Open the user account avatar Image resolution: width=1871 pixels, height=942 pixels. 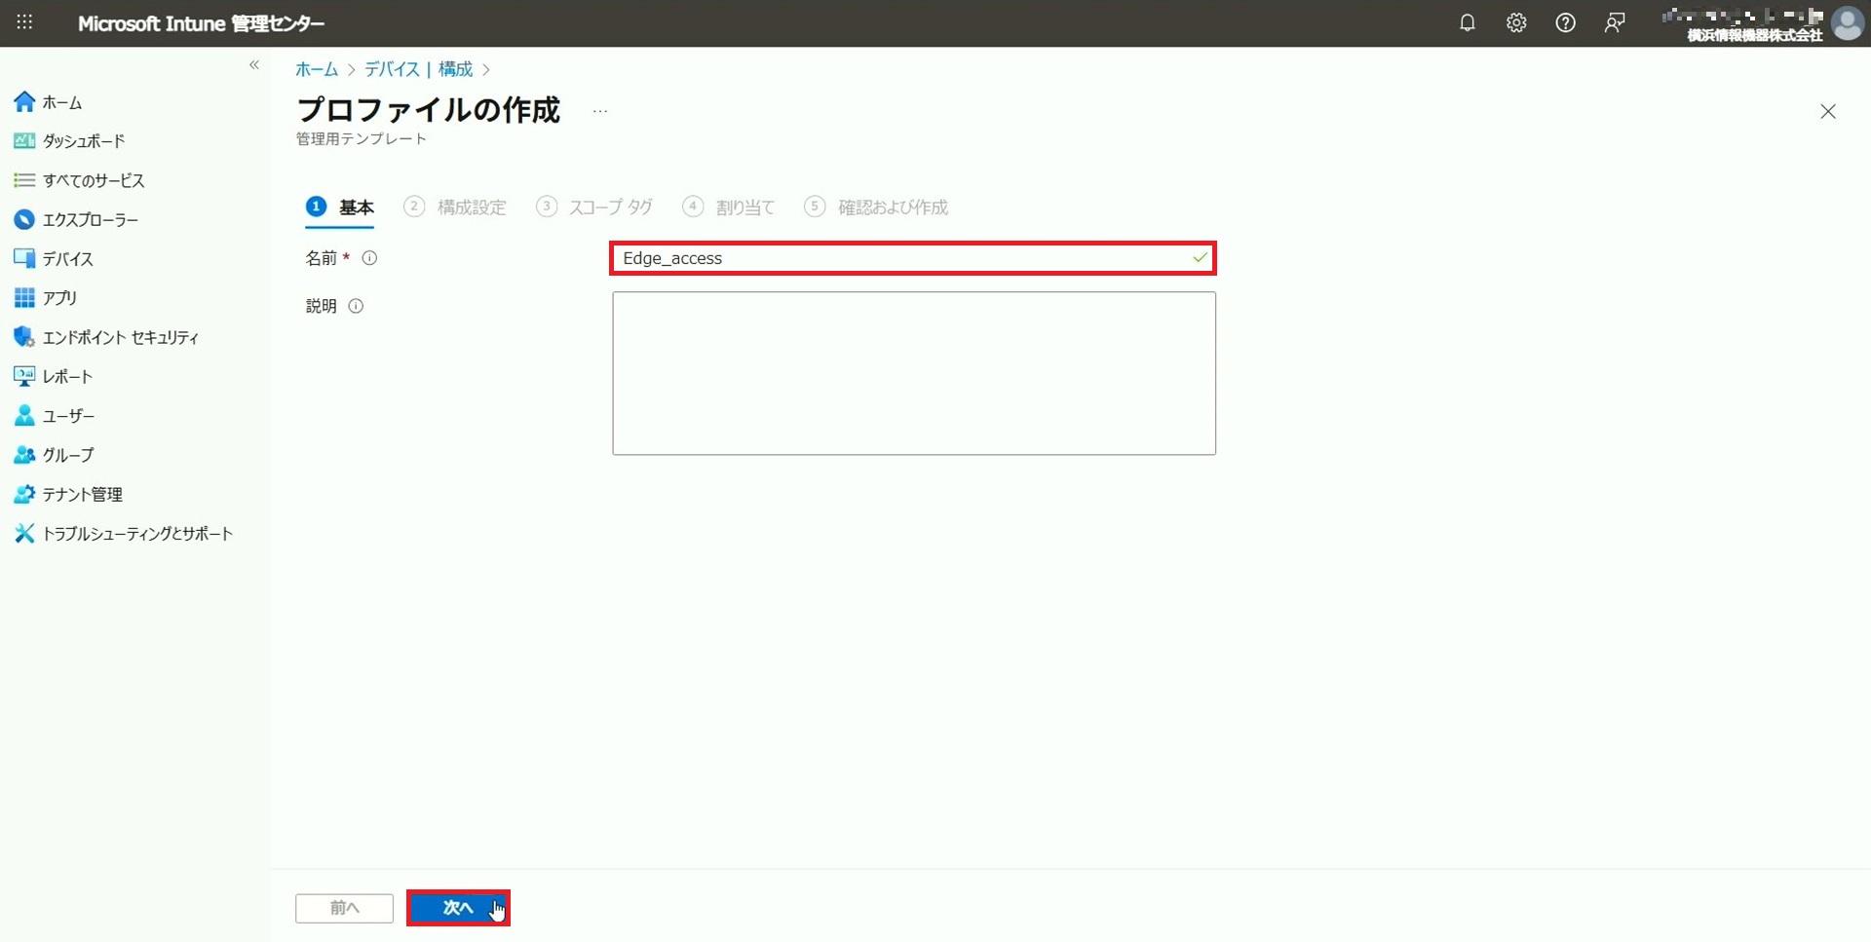[1847, 23]
